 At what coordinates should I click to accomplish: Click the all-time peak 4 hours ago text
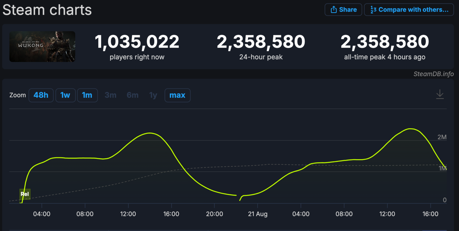point(384,57)
